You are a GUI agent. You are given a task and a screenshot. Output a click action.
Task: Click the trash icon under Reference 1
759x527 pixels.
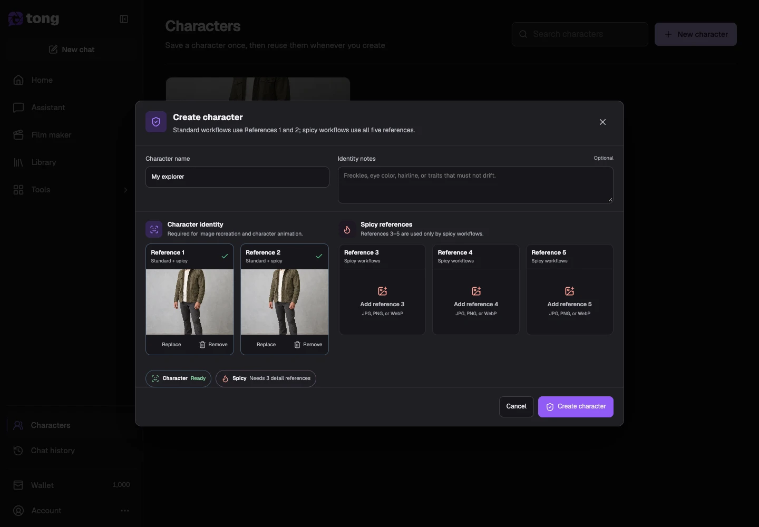click(x=202, y=345)
